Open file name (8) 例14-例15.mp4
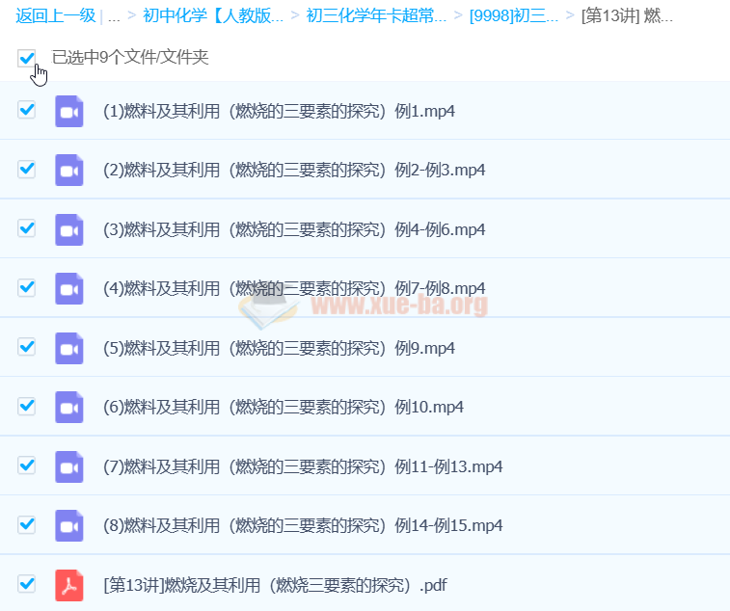The width and height of the screenshot is (730, 611). point(303,525)
